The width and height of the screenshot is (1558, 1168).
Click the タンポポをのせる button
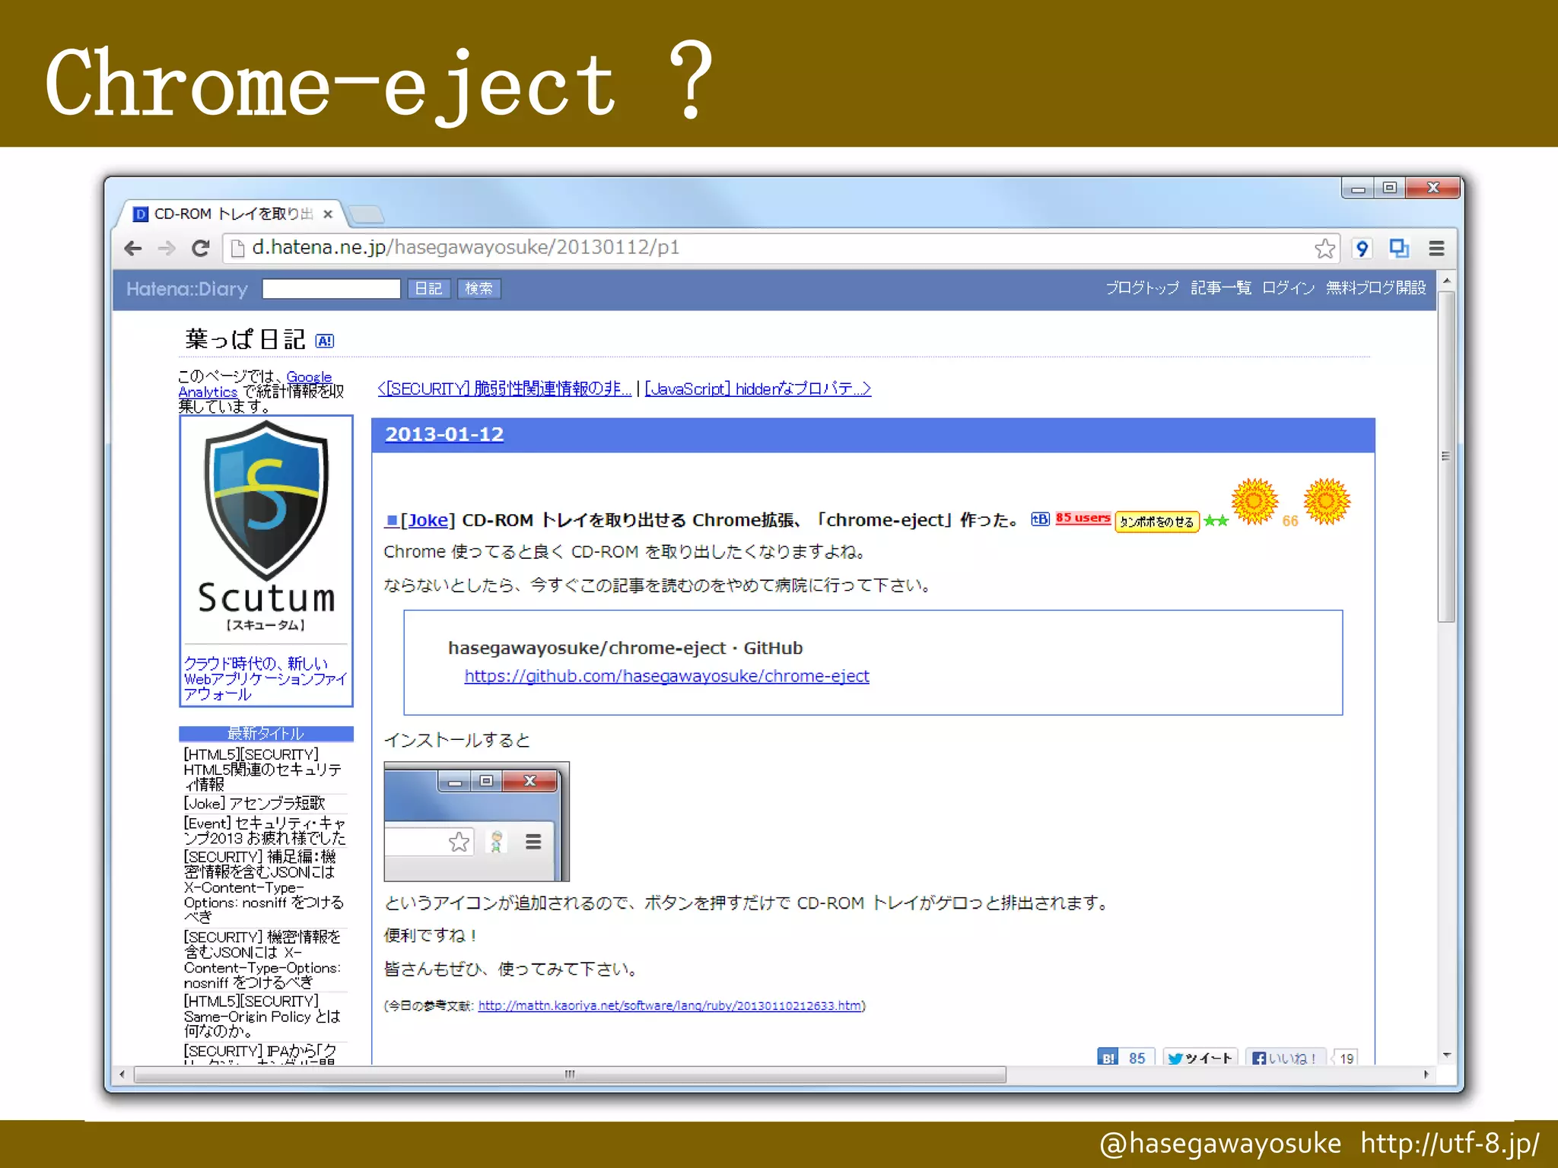tap(1156, 522)
